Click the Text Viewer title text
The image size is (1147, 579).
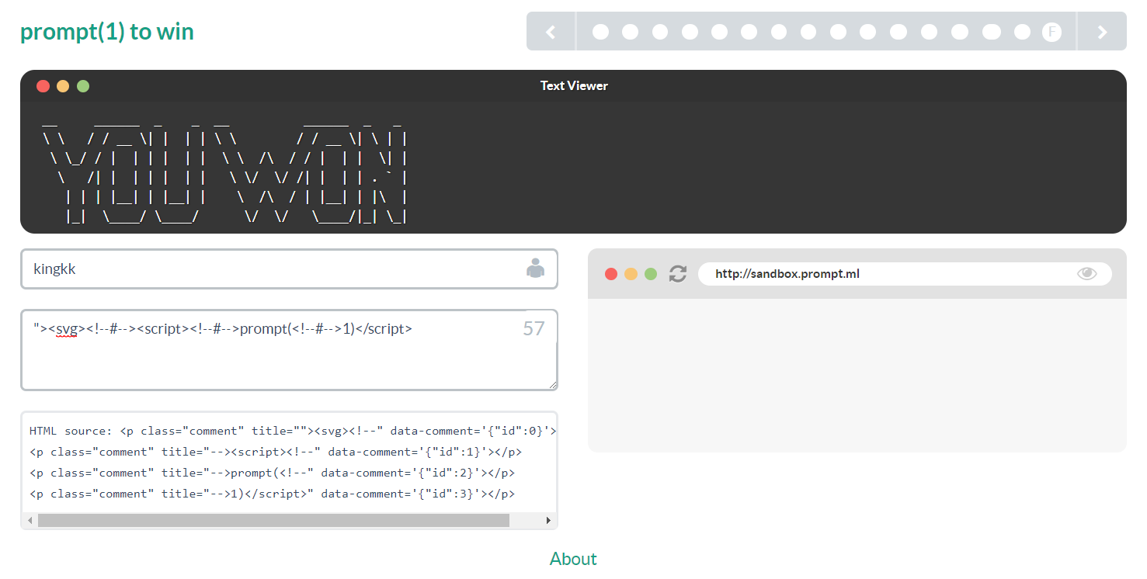574,86
